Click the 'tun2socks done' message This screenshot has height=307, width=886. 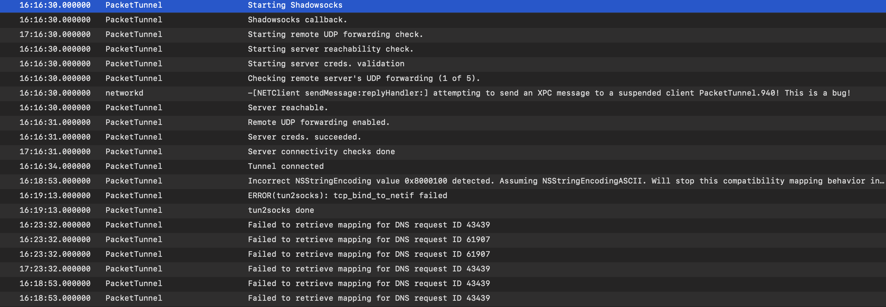click(x=281, y=210)
